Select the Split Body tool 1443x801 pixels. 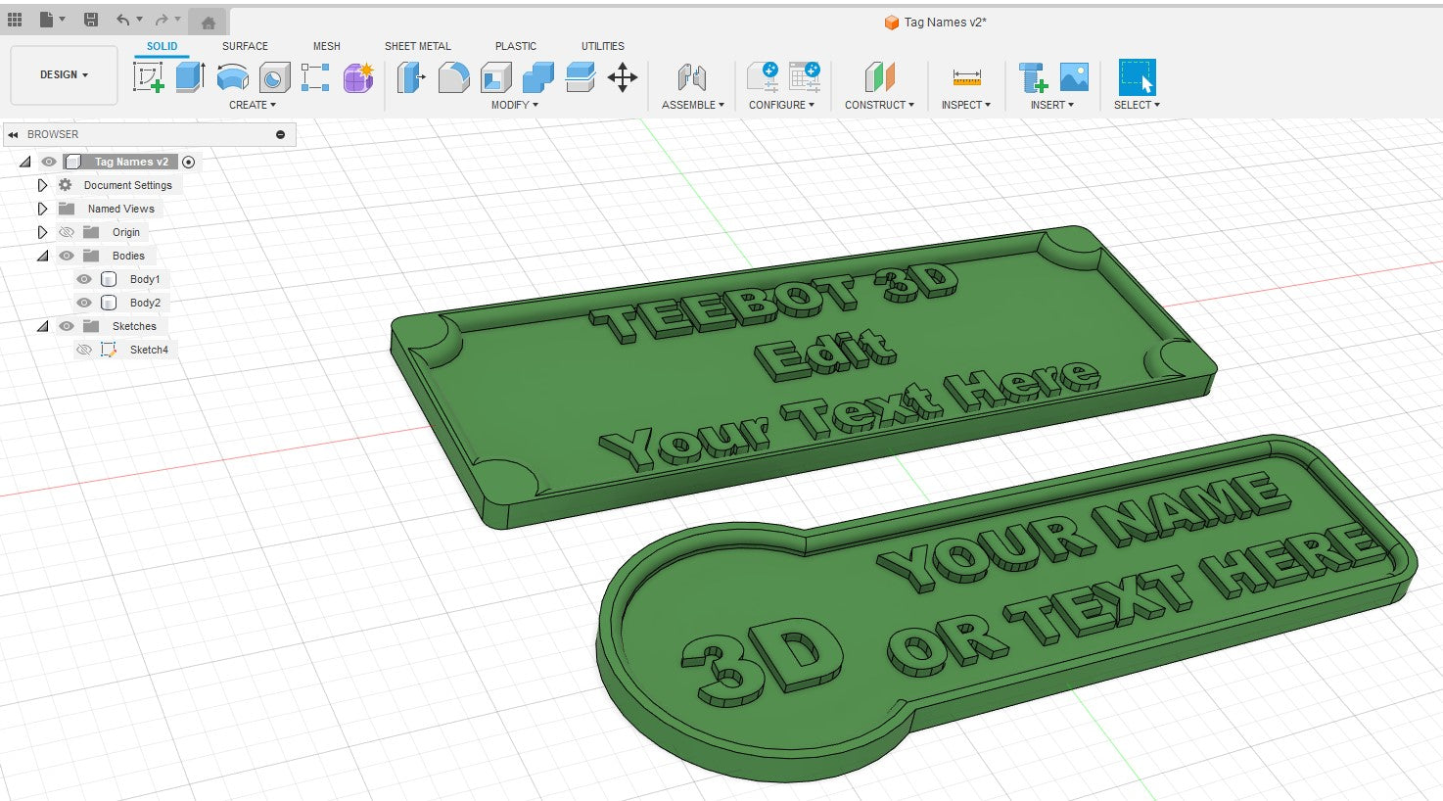coord(581,77)
